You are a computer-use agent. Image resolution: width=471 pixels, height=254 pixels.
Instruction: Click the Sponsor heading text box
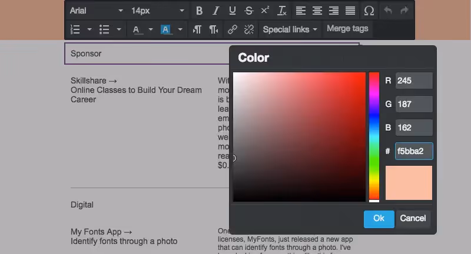point(147,54)
